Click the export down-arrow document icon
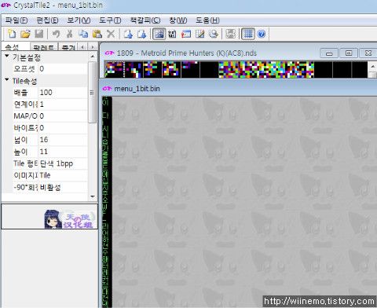This screenshot has height=308, width=377. (141, 34)
